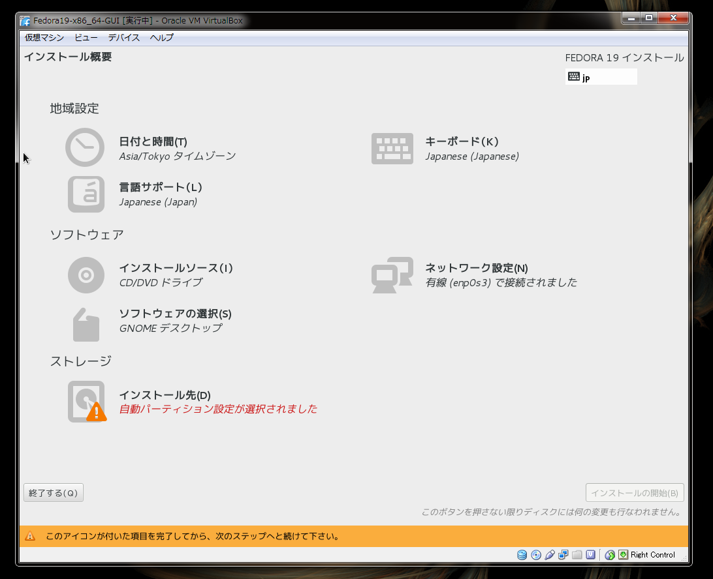Click the keyboard capture green arrow icon

coord(624,555)
